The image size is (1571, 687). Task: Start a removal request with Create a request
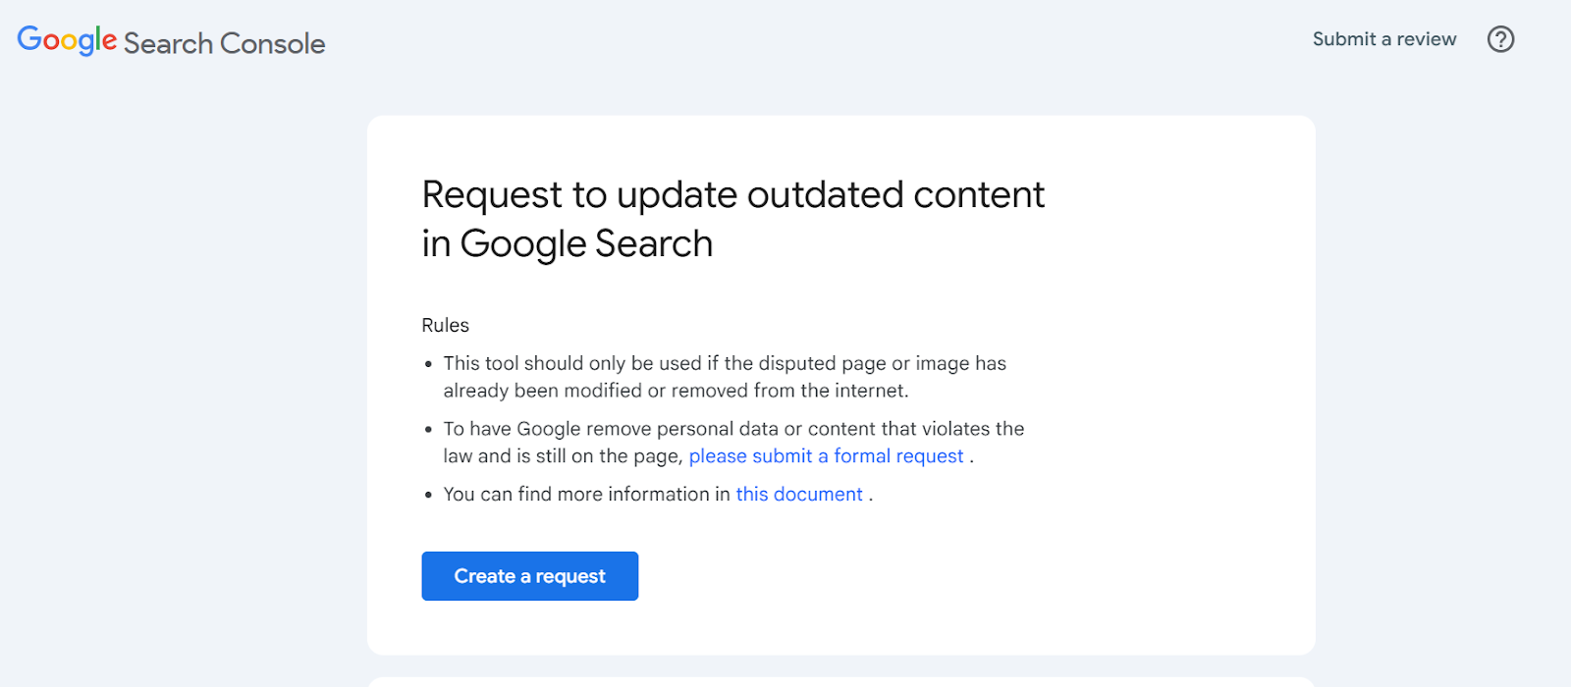(x=528, y=576)
